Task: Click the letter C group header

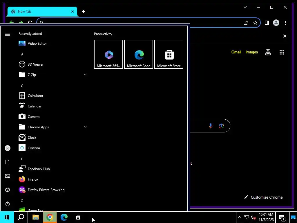Action: point(22,86)
